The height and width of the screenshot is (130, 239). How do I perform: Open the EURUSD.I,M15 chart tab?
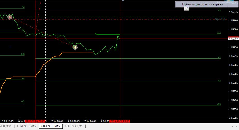click(x=26, y=126)
